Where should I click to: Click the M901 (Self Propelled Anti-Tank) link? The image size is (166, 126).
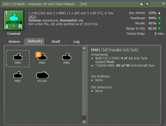pyautogui.click(x=115, y=50)
